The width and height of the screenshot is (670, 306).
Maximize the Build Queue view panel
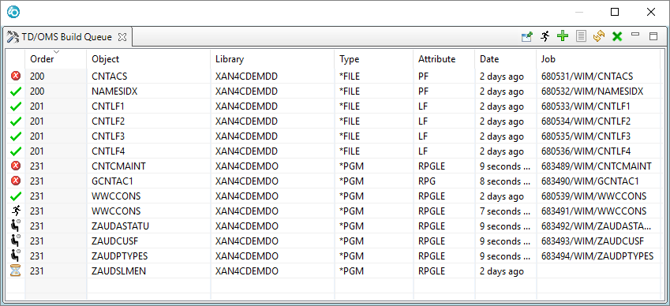pos(653,37)
